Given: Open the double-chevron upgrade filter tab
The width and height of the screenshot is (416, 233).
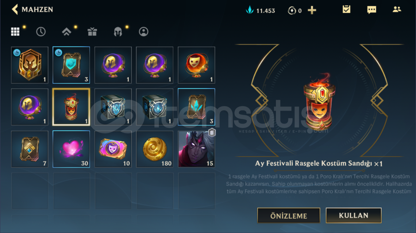Looking at the screenshot, I should (x=66, y=31).
